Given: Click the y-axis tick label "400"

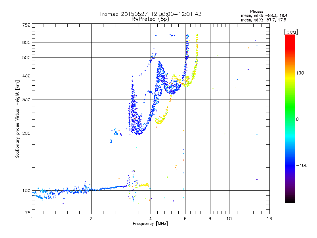Looking at the screenshot, I should [x=27, y=76].
